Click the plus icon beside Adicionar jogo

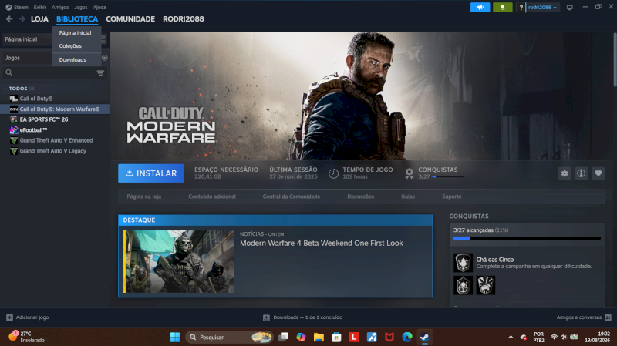[x=9, y=317]
